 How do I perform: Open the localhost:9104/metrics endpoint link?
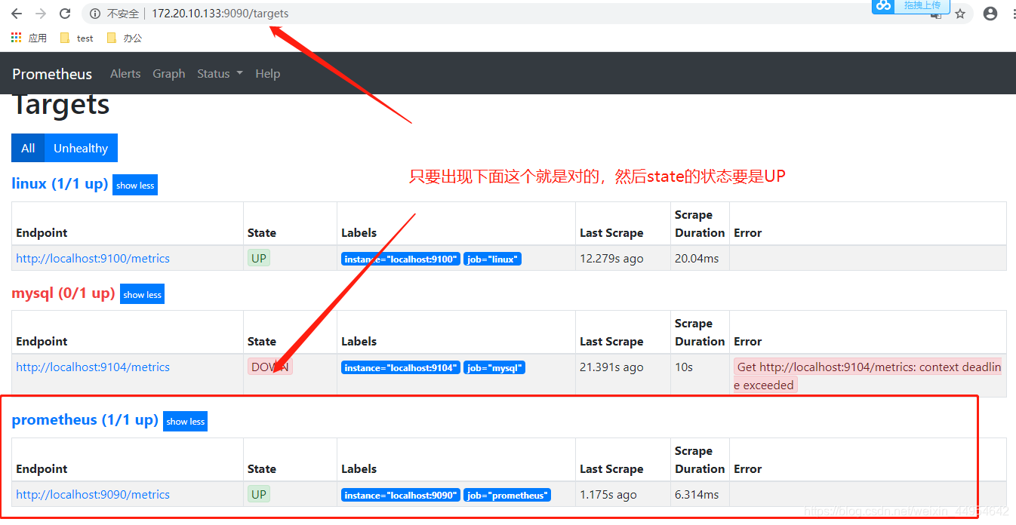tap(93, 367)
